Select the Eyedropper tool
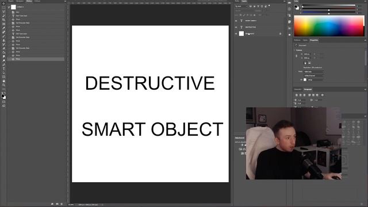Screen dimensions: 368x207 pos(3,28)
